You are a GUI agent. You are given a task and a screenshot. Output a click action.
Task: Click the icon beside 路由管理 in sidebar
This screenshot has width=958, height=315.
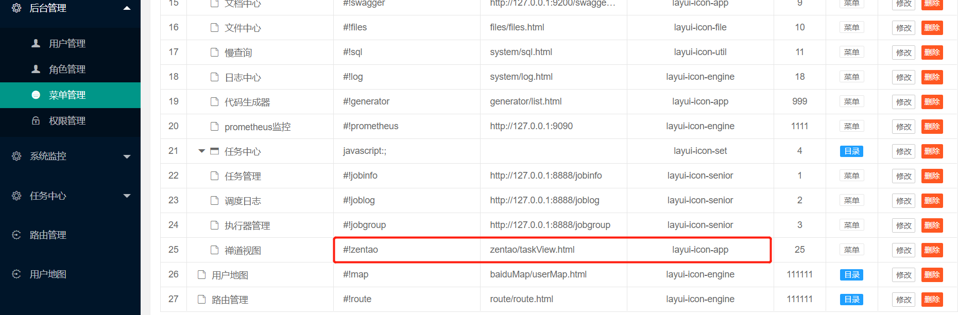(x=16, y=235)
